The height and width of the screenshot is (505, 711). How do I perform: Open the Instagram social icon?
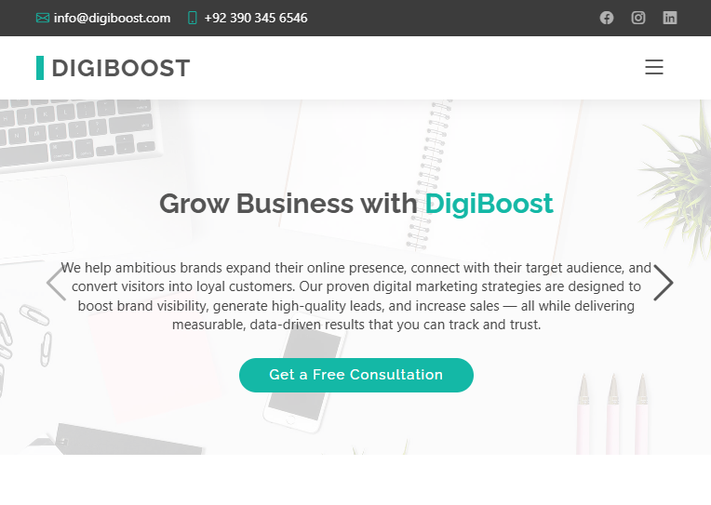point(638,18)
